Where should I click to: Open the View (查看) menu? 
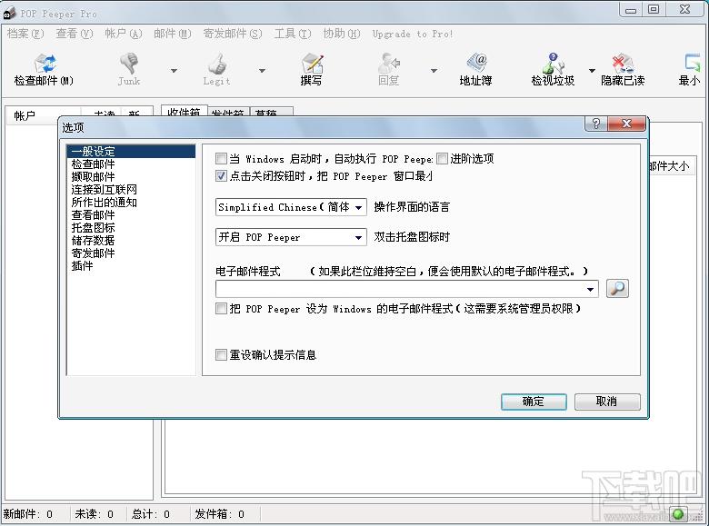[75, 34]
